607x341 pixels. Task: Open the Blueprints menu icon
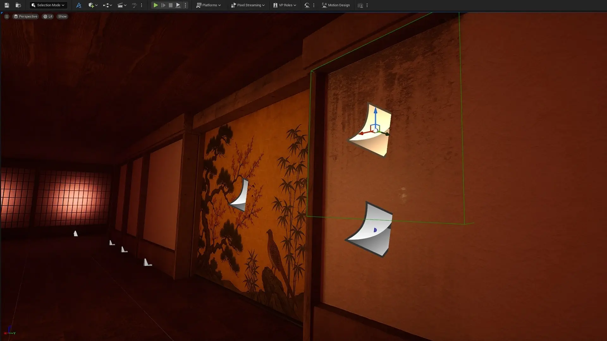pyautogui.click(x=107, y=5)
